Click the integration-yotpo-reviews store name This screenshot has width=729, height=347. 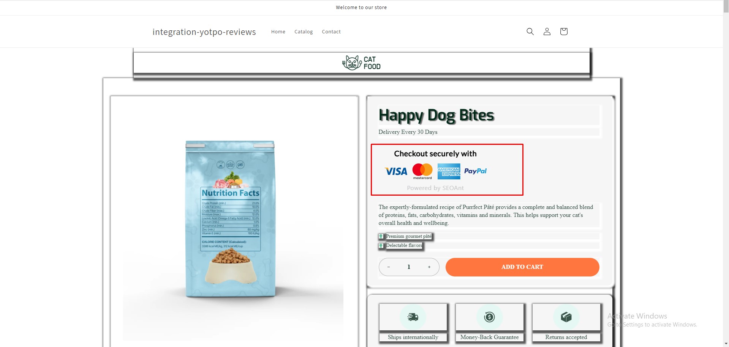coord(204,32)
